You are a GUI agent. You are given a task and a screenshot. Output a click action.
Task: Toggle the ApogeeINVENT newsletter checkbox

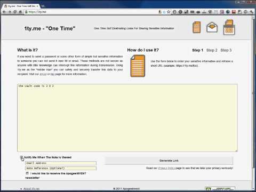pos(27,173)
